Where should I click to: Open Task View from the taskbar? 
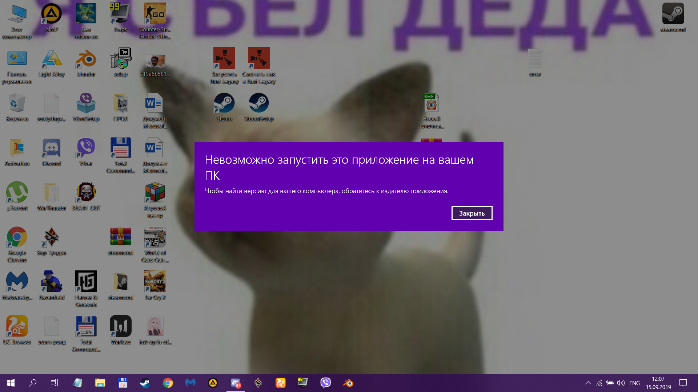55,383
